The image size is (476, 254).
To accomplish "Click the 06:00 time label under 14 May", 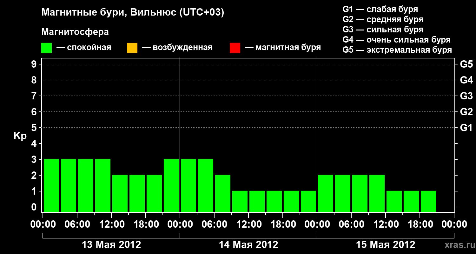I will (x=214, y=224).
